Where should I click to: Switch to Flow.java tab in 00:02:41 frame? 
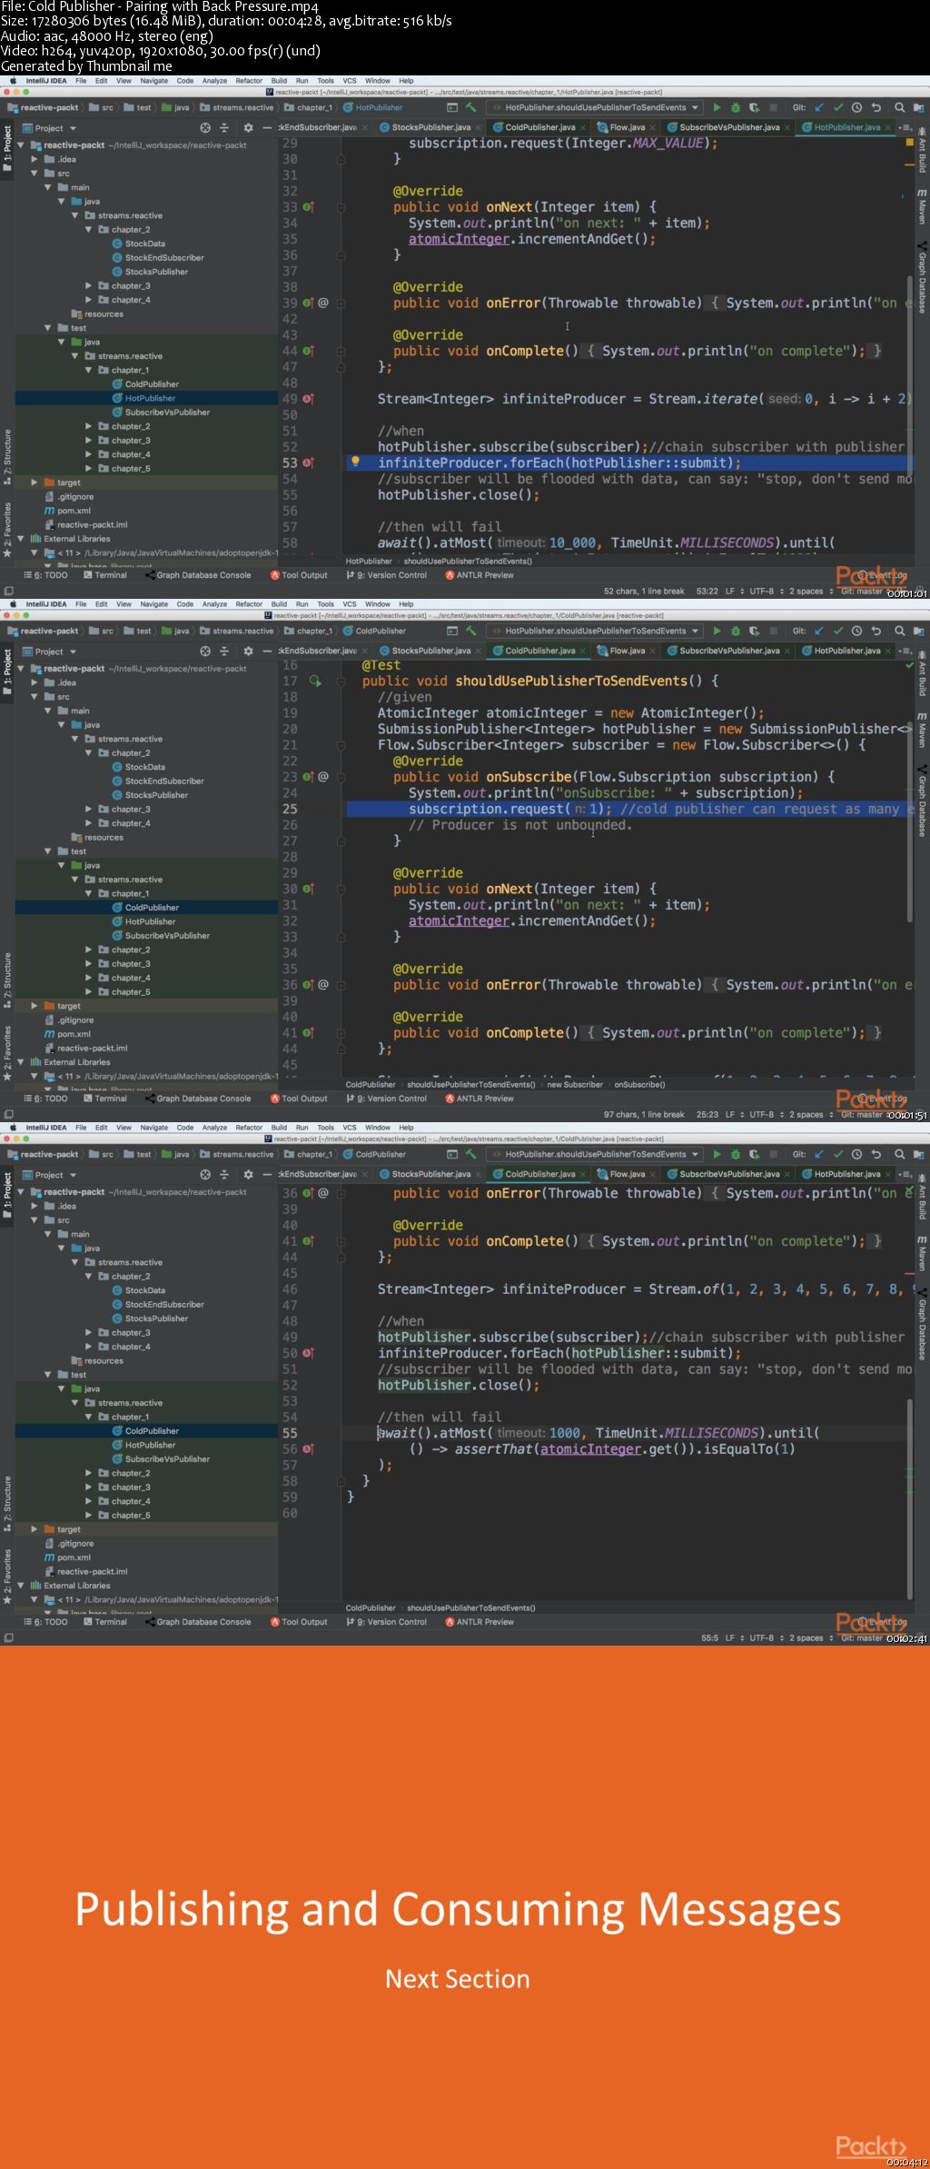tap(627, 1174)
